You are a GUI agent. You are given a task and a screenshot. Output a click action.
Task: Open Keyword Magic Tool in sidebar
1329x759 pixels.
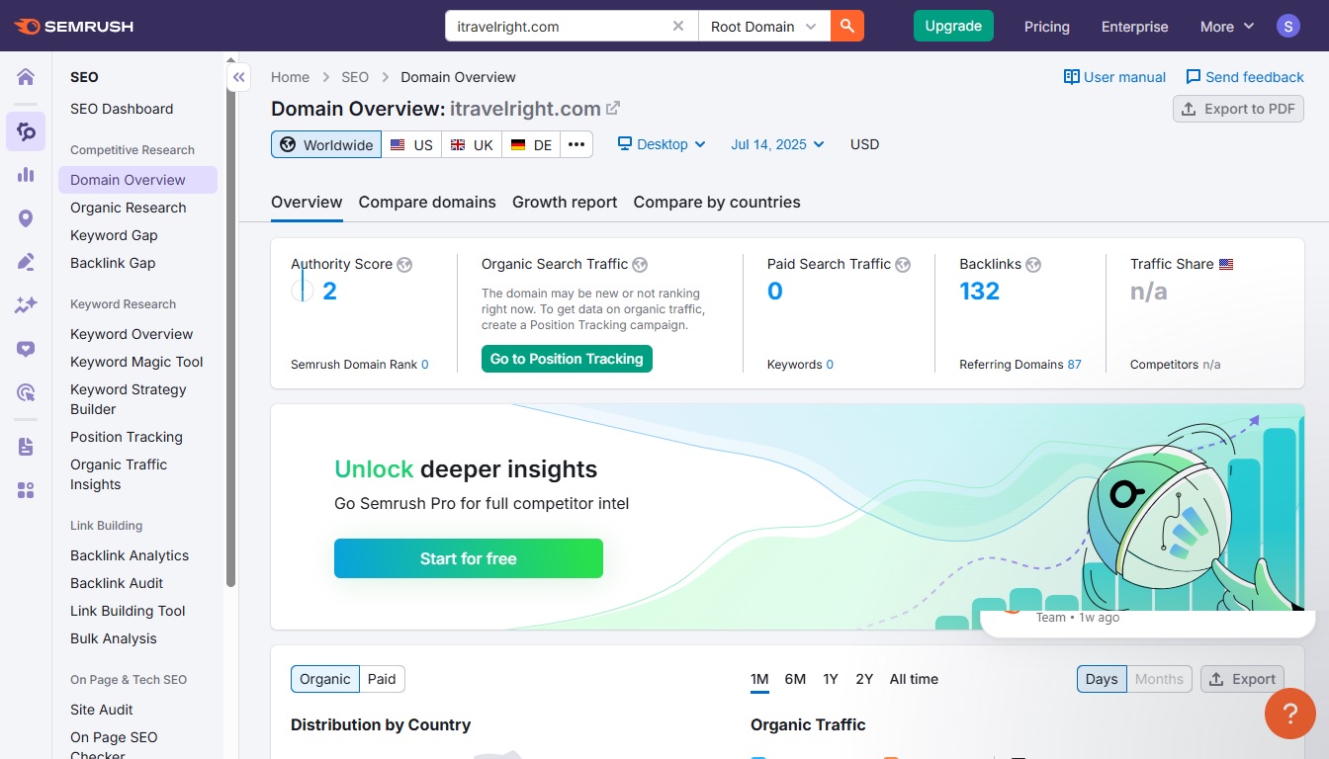pos(136,362)
